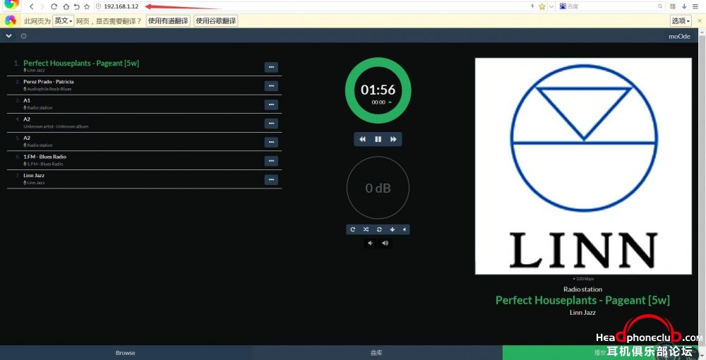Collapse panel with chevron-down icon in header

[x=8, y=36]
